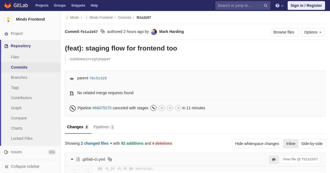Open parent commit 78c51325
This screenshot has height=173, width=330.
98,78
